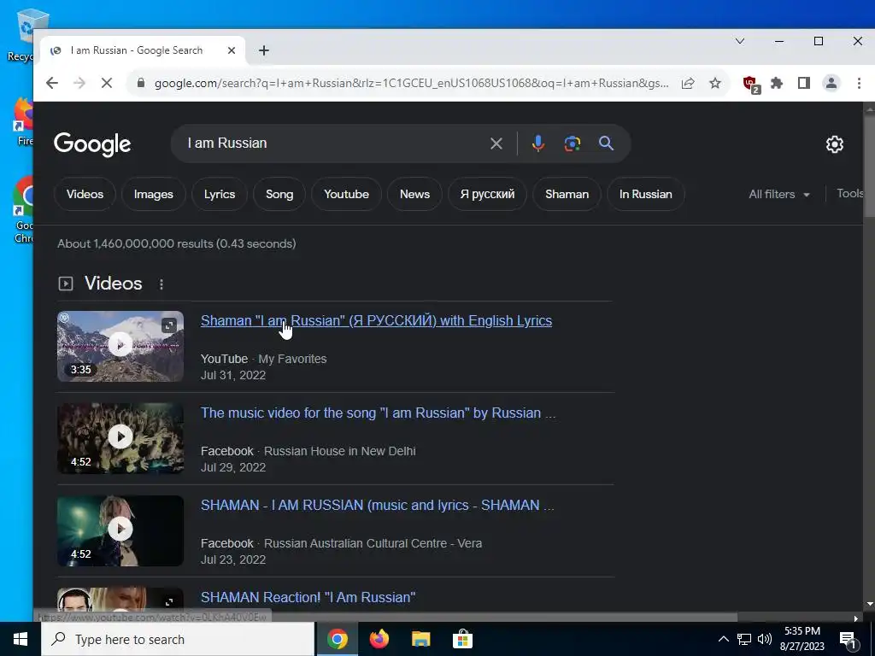Viewport: 875px width, 656px height.
Task: Expand the tab search chevron
Action: [x=740, y=41]
